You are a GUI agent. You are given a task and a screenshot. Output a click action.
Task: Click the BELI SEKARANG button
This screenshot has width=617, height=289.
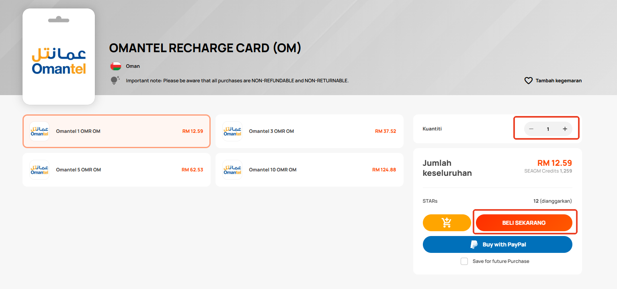[524, 223]
